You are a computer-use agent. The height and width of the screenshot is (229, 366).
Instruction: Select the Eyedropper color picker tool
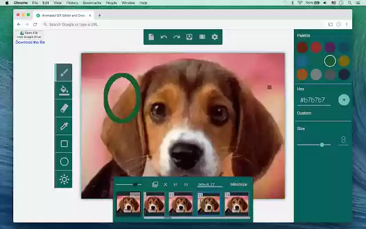(x=63, y=126)
